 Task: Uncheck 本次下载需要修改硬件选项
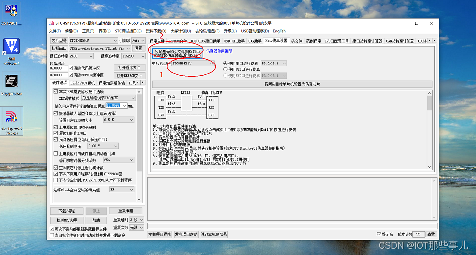[x=56, y=91]
